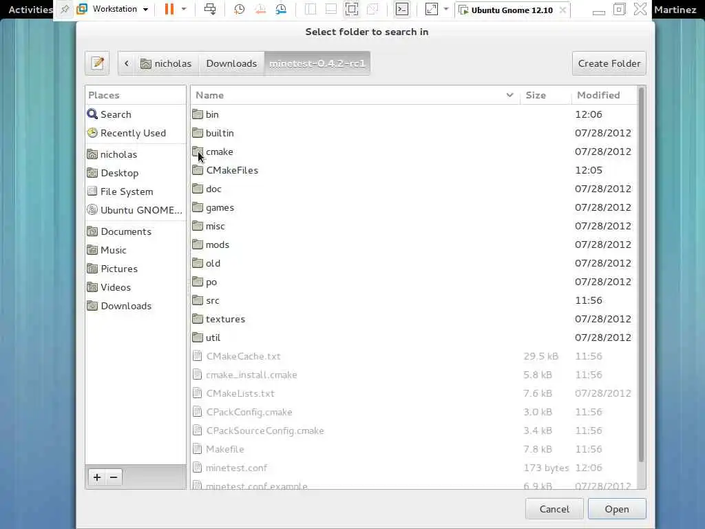Screen dimensions: 705x529
Task: Click the stretch guest display icon
Action: click(432, 9)
